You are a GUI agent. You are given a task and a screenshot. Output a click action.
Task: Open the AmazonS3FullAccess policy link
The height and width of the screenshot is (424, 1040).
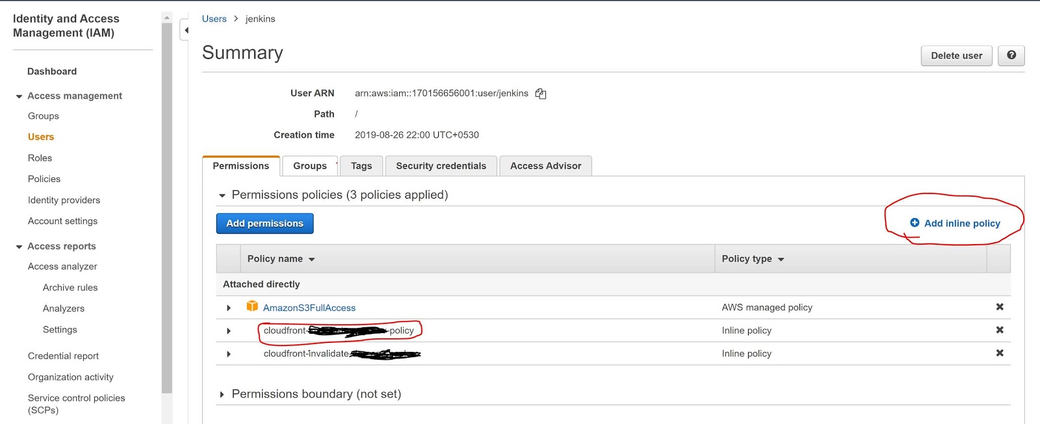[x=309, y=308]
